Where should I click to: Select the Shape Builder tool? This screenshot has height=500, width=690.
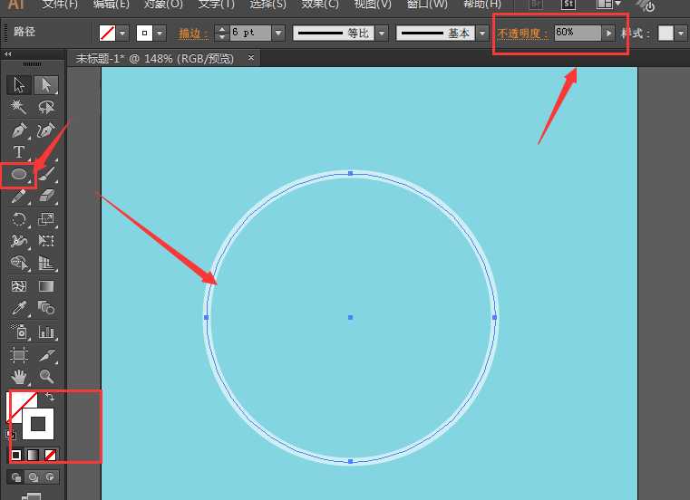pos(19,263)
